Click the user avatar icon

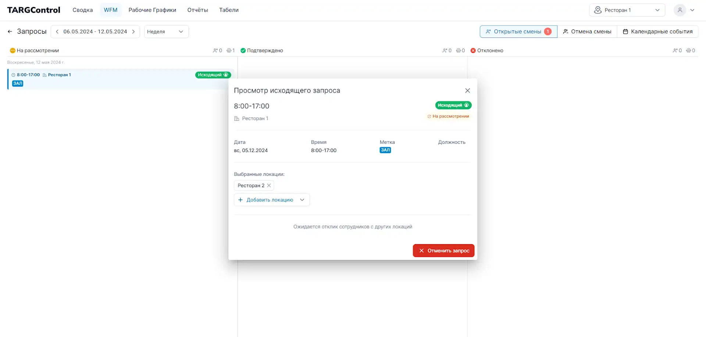point(680,10)
